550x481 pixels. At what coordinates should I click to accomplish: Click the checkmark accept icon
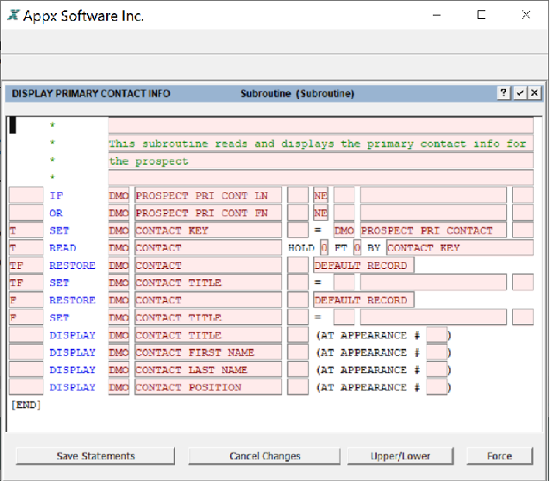(x=520, y=93)
